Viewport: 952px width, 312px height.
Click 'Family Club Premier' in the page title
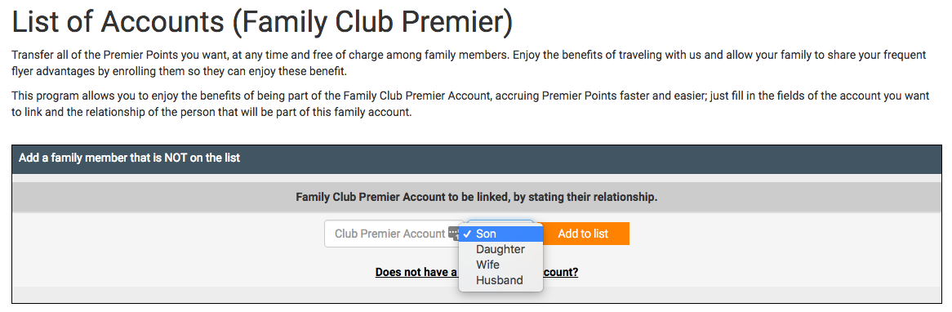373,22
